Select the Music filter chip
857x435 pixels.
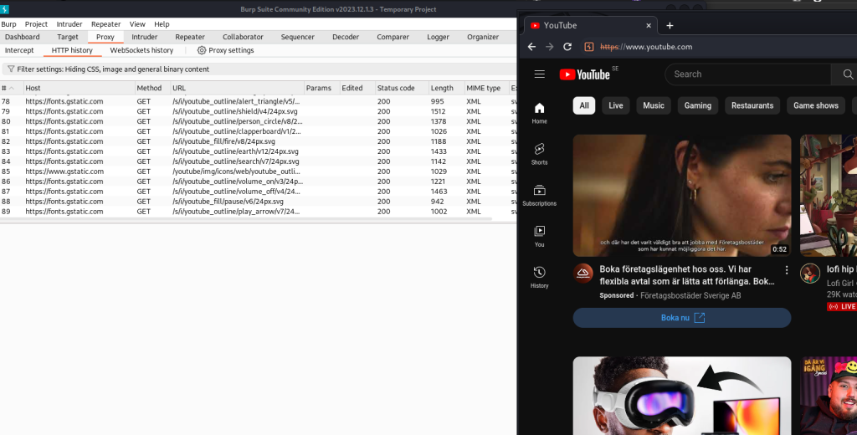(x=654, y=105)
